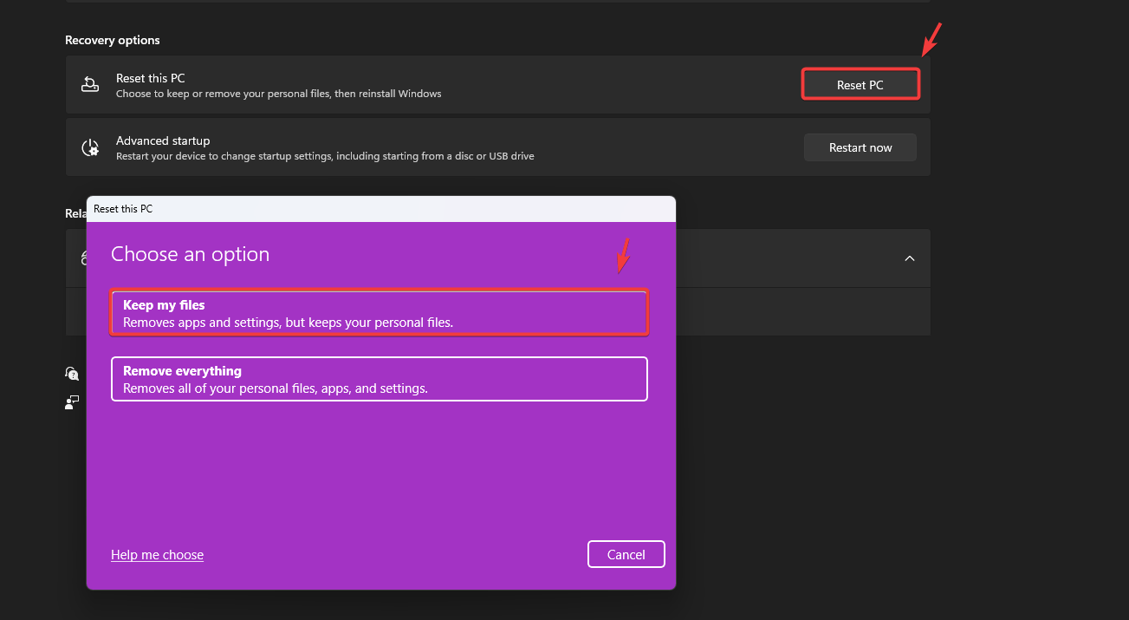
Task: Choose the Keep my files option
Action: 380,313
